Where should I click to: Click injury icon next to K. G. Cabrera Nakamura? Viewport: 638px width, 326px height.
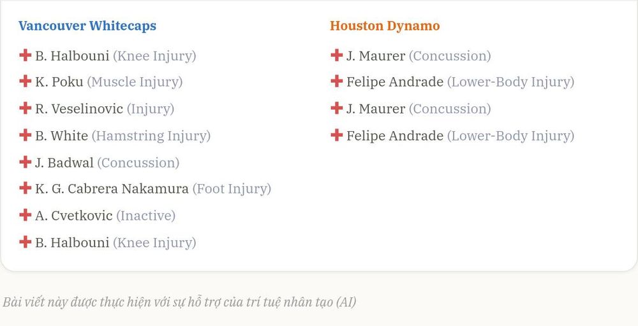[x=26, y=188]
